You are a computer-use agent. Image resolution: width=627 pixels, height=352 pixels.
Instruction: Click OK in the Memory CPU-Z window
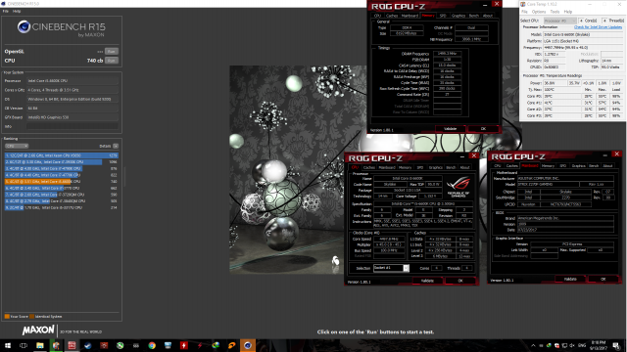483,129
